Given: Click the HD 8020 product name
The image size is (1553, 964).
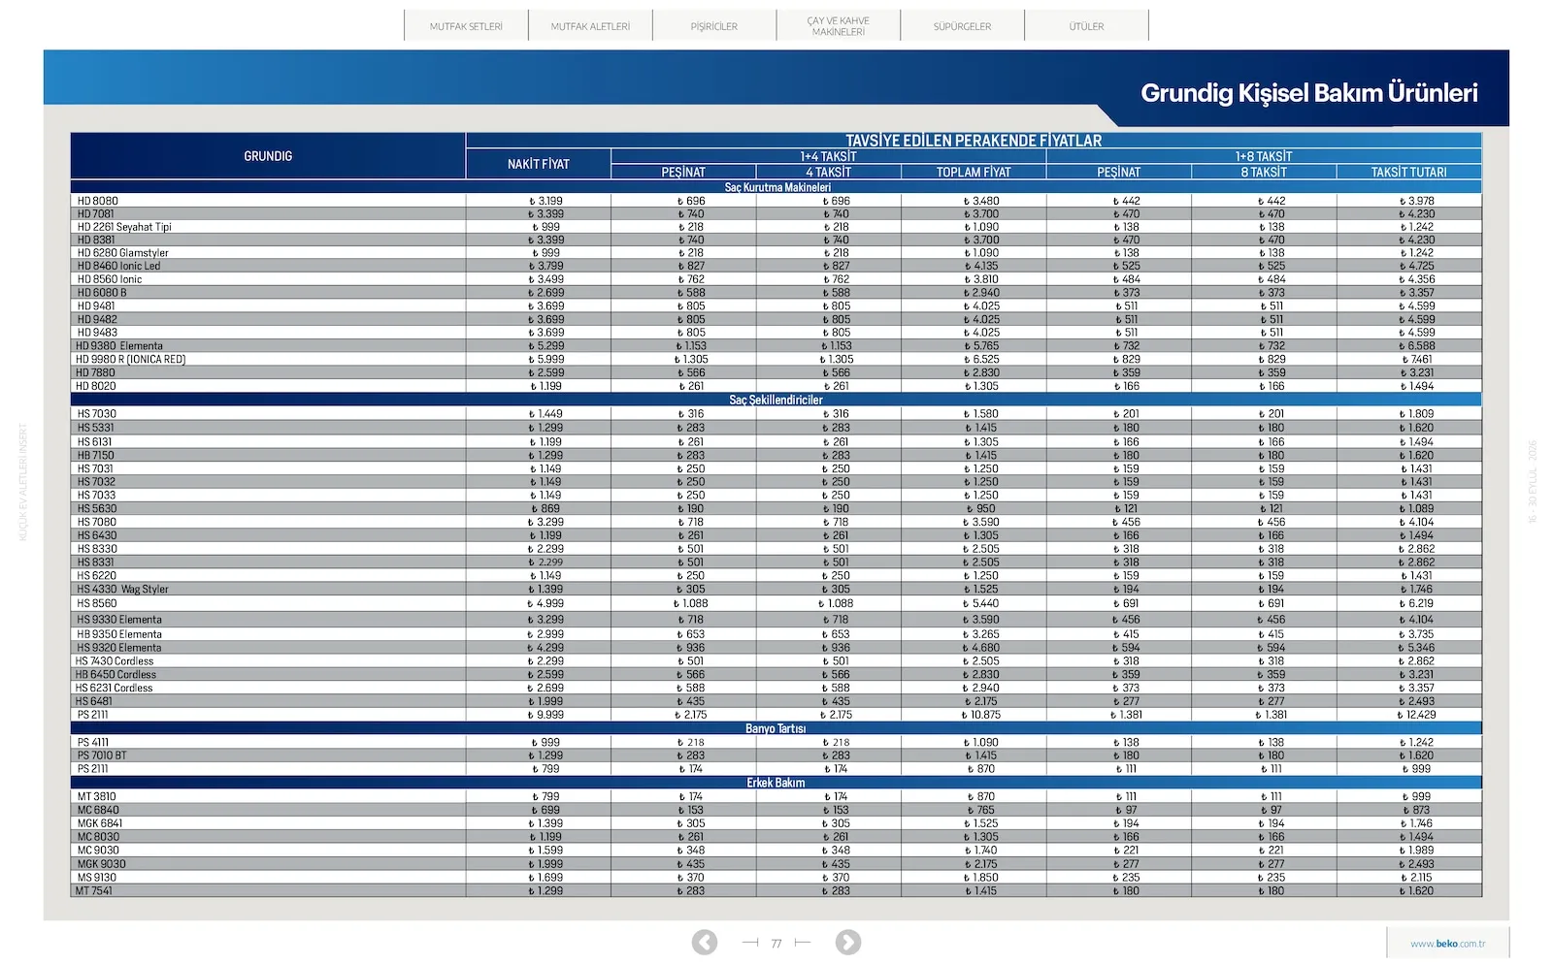Looking at the screenshot, I should click(x=96, y=386).
